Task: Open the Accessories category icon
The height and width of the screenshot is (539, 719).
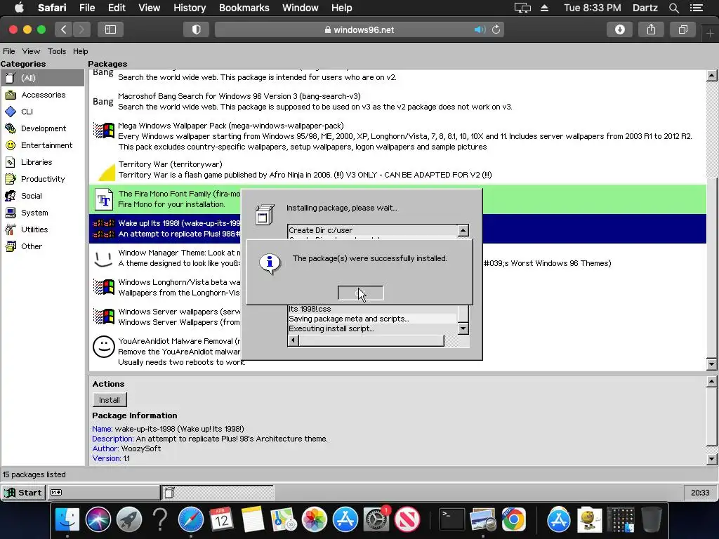Action: point(11,95)
